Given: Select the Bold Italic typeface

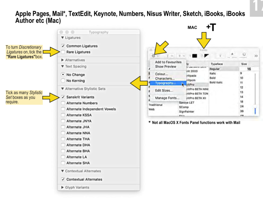Looking at the screenshot, I should 224,82.
